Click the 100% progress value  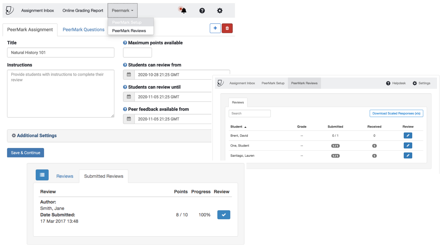pyautogui.click(x=204, y=215)
